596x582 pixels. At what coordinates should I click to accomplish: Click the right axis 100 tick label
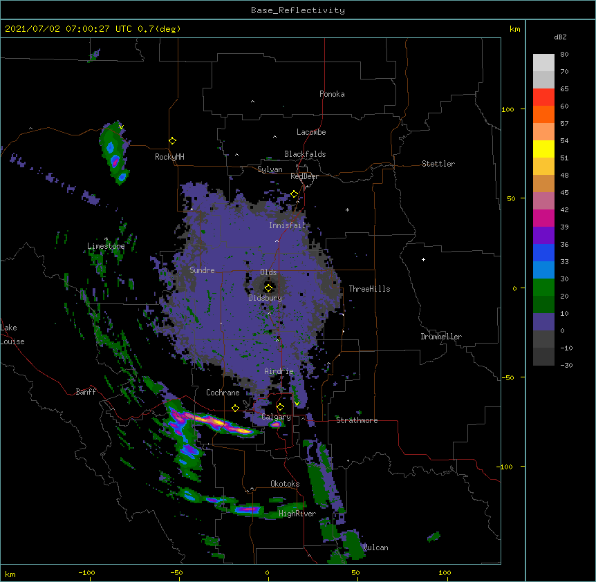(x=507, y=109)
